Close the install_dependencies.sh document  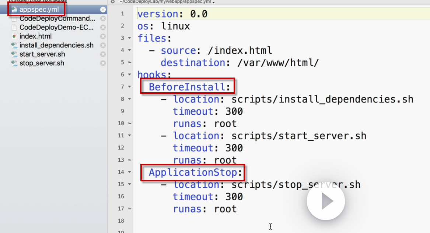pyautogui.click(x=103, y=45)
